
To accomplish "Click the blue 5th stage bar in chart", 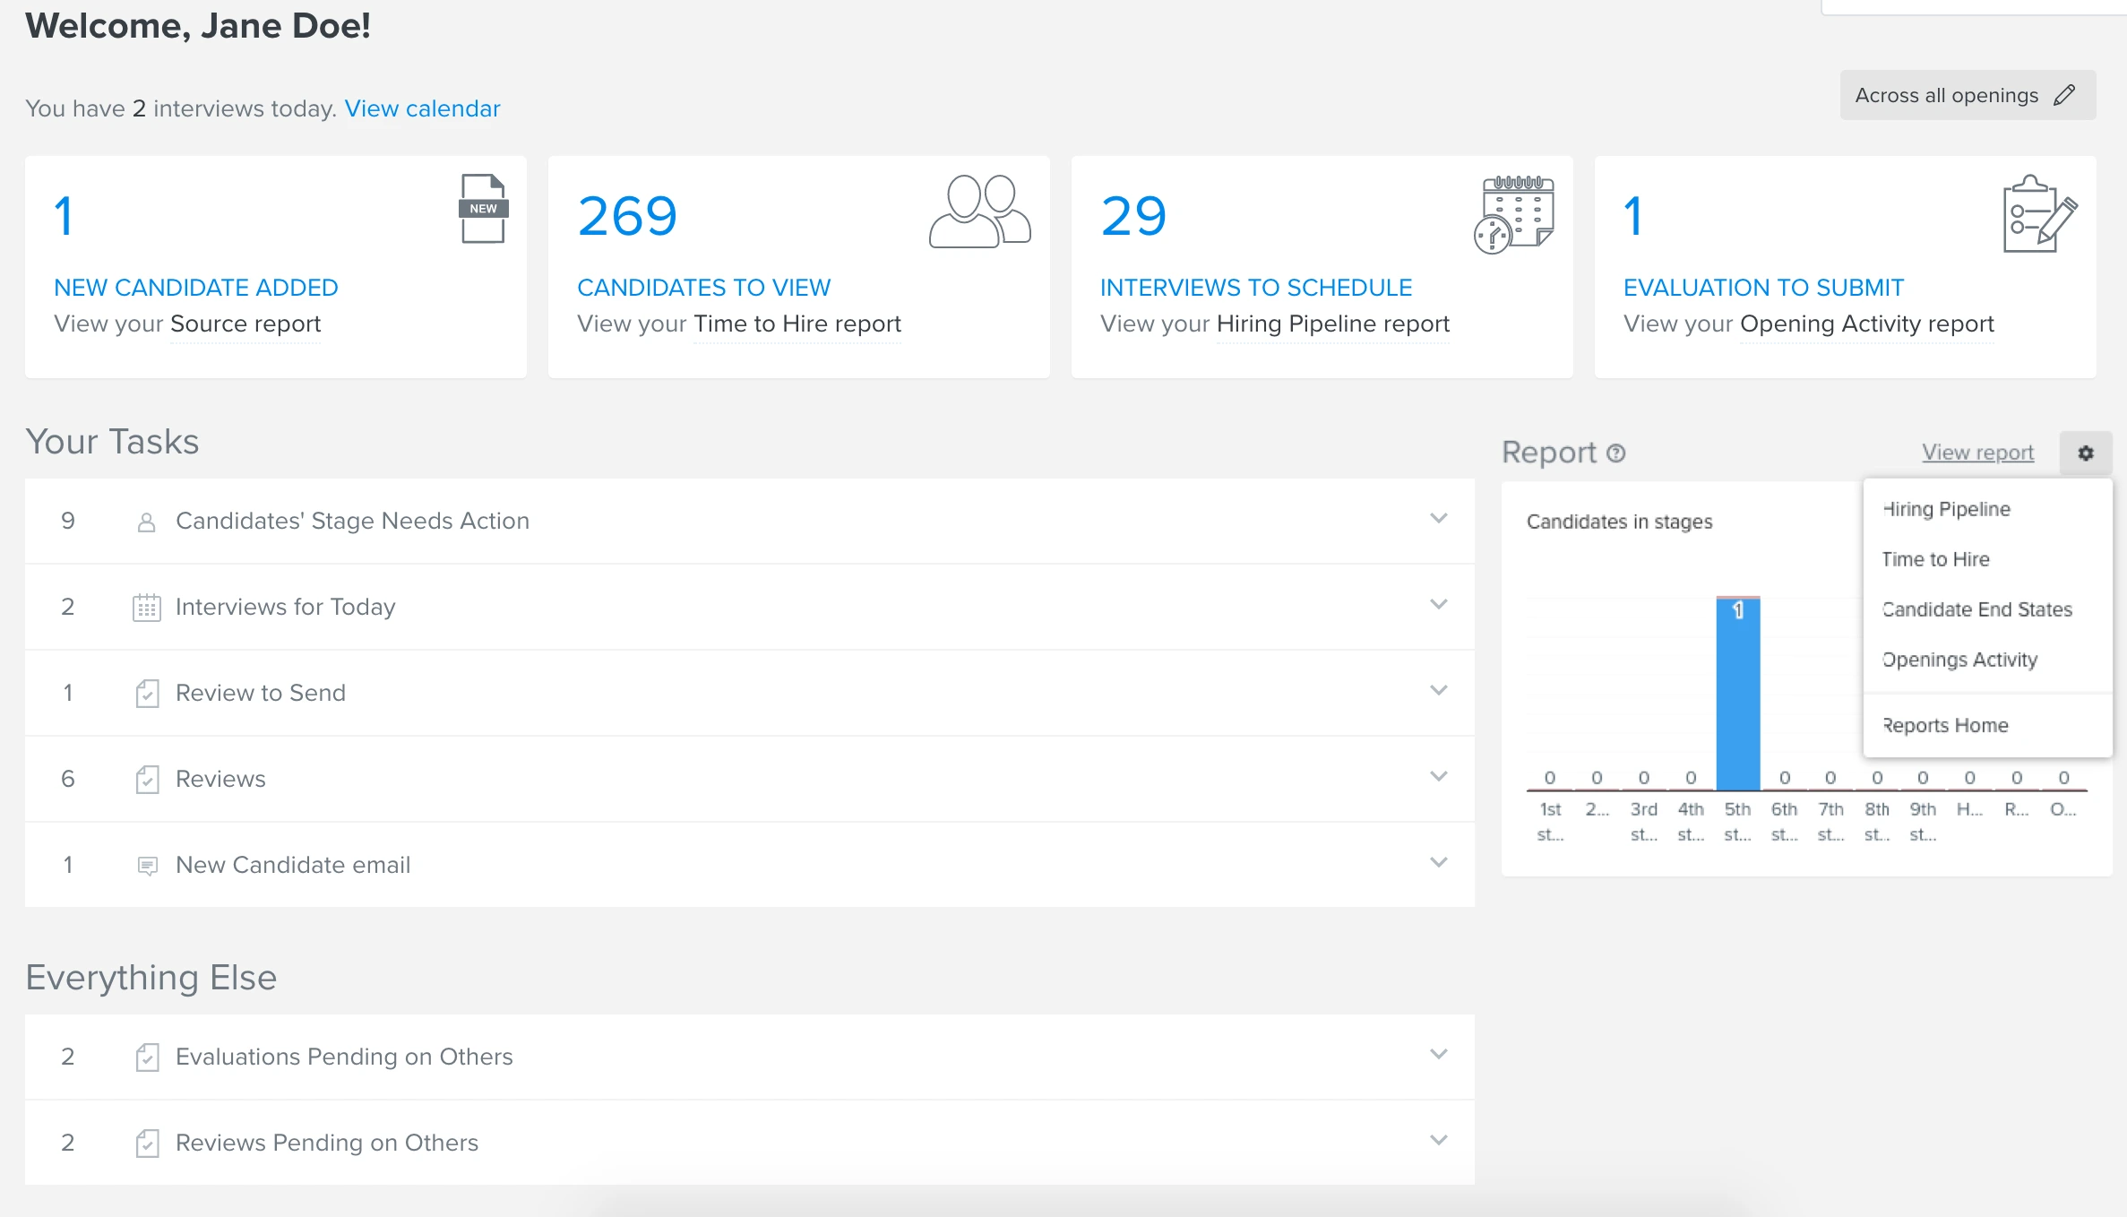I will pos(1737,690).
